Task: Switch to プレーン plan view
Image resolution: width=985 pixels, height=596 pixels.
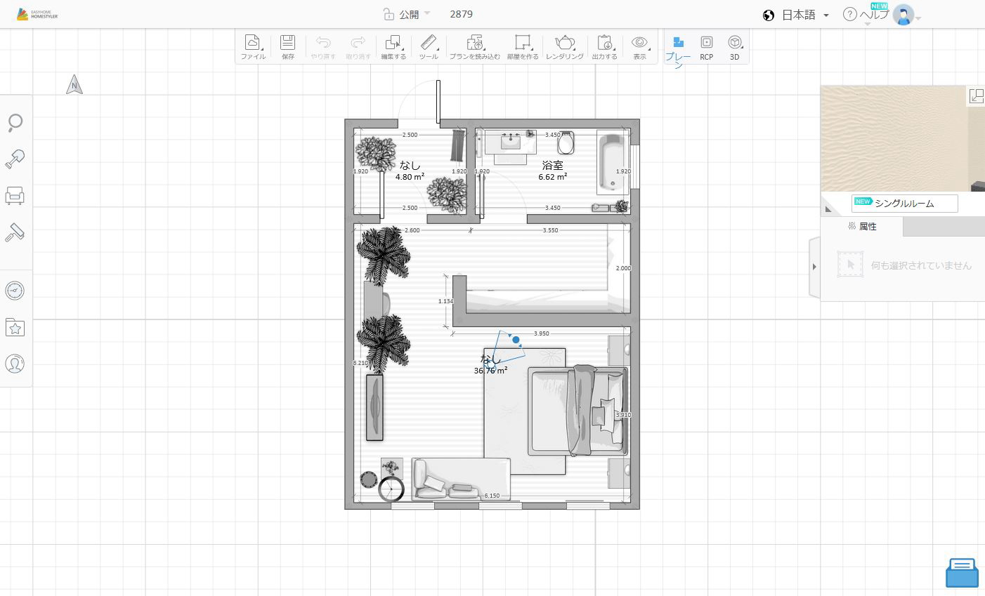Action: (678, 51)
